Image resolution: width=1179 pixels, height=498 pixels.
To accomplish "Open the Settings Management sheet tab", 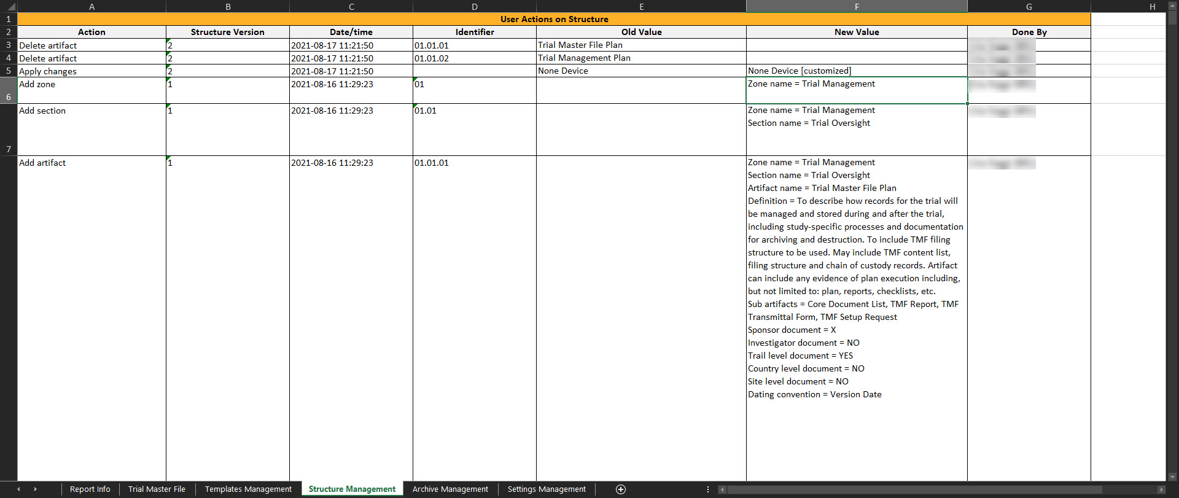I will click(x=547, y=489).
